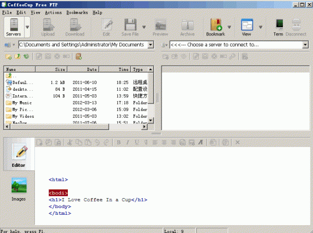Click the View layout icon
This screenshot has height=233, width=313.
coord(246,27)
